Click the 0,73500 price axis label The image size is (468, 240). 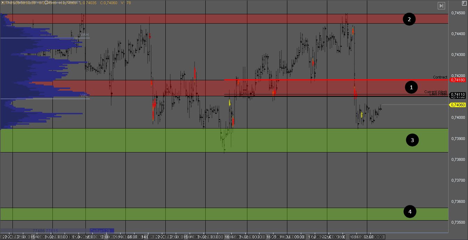pyautogui.click(x=458, y=222)
